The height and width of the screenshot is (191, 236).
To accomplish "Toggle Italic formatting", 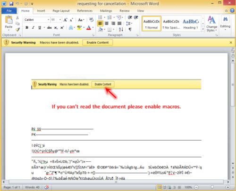I will 33,28.
